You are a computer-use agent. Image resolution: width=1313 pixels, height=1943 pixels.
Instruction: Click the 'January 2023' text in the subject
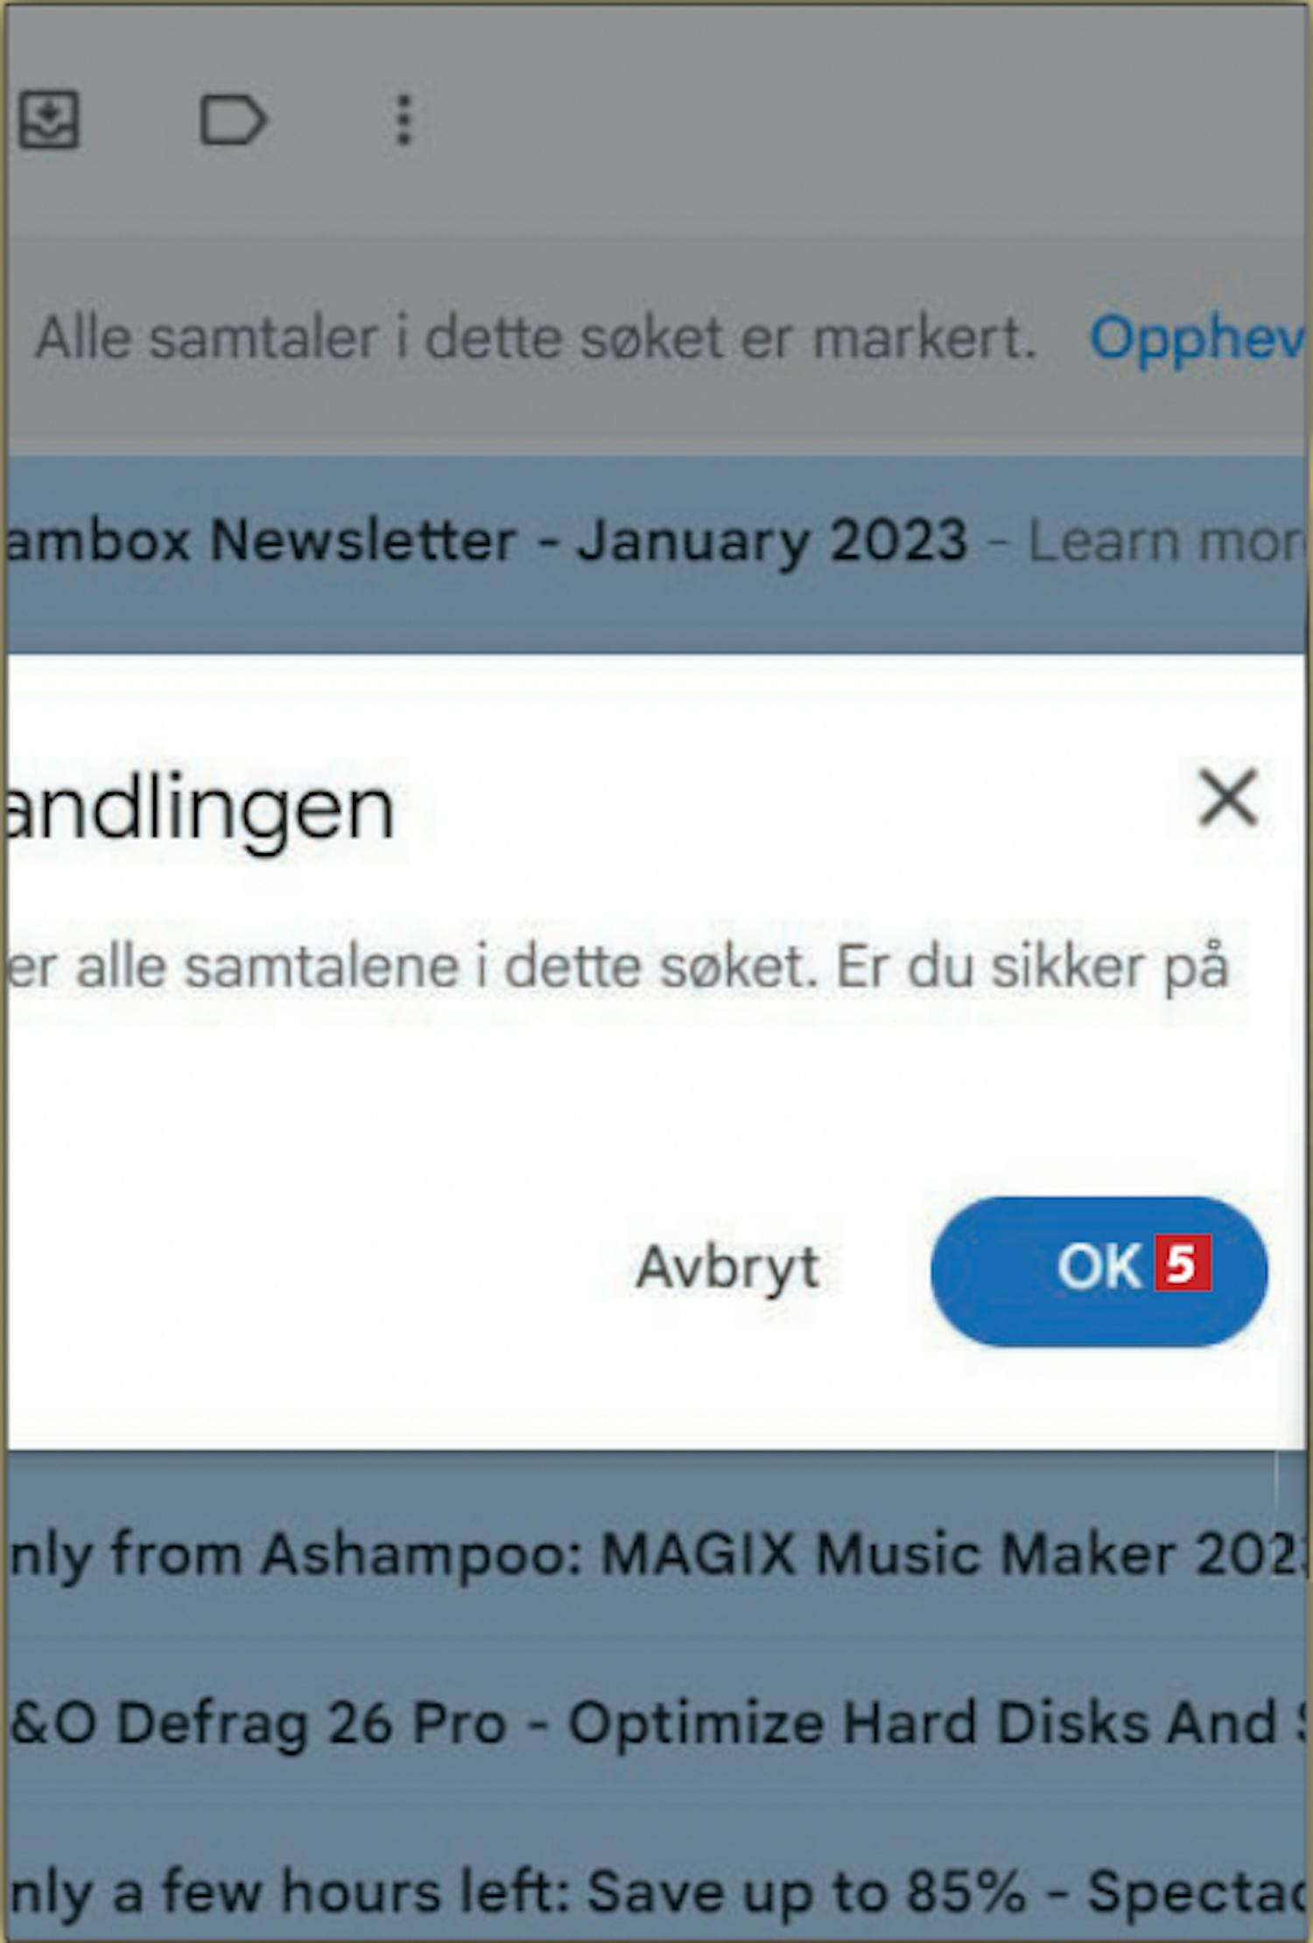(772, 541)
